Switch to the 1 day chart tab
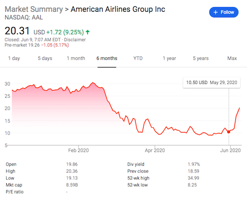This screenshot has width=247, height=198. coord(14,58)
